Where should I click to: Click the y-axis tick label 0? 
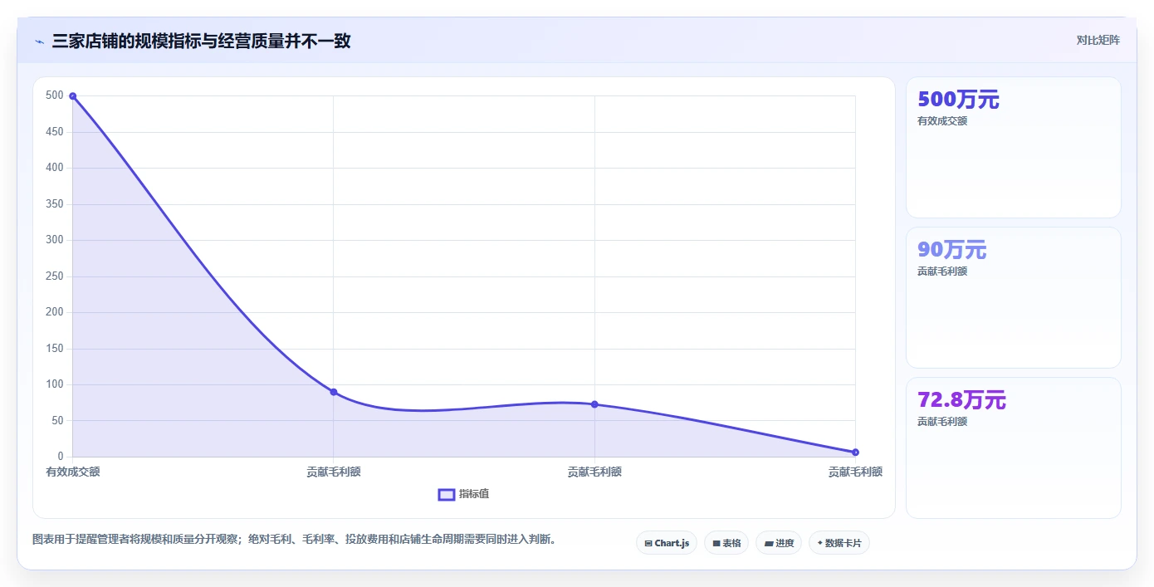click(x=61, y=457)
